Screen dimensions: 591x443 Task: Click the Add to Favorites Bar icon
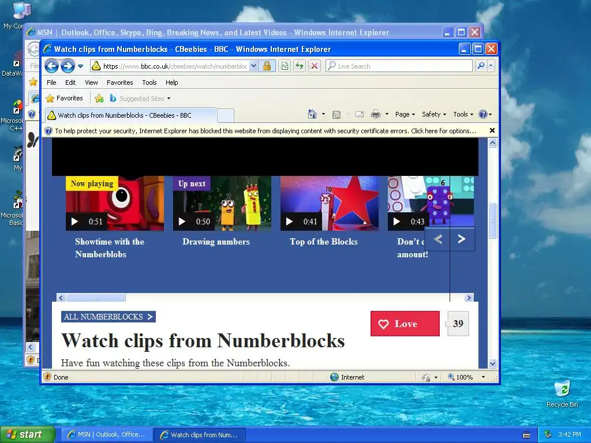coord(99,98)
